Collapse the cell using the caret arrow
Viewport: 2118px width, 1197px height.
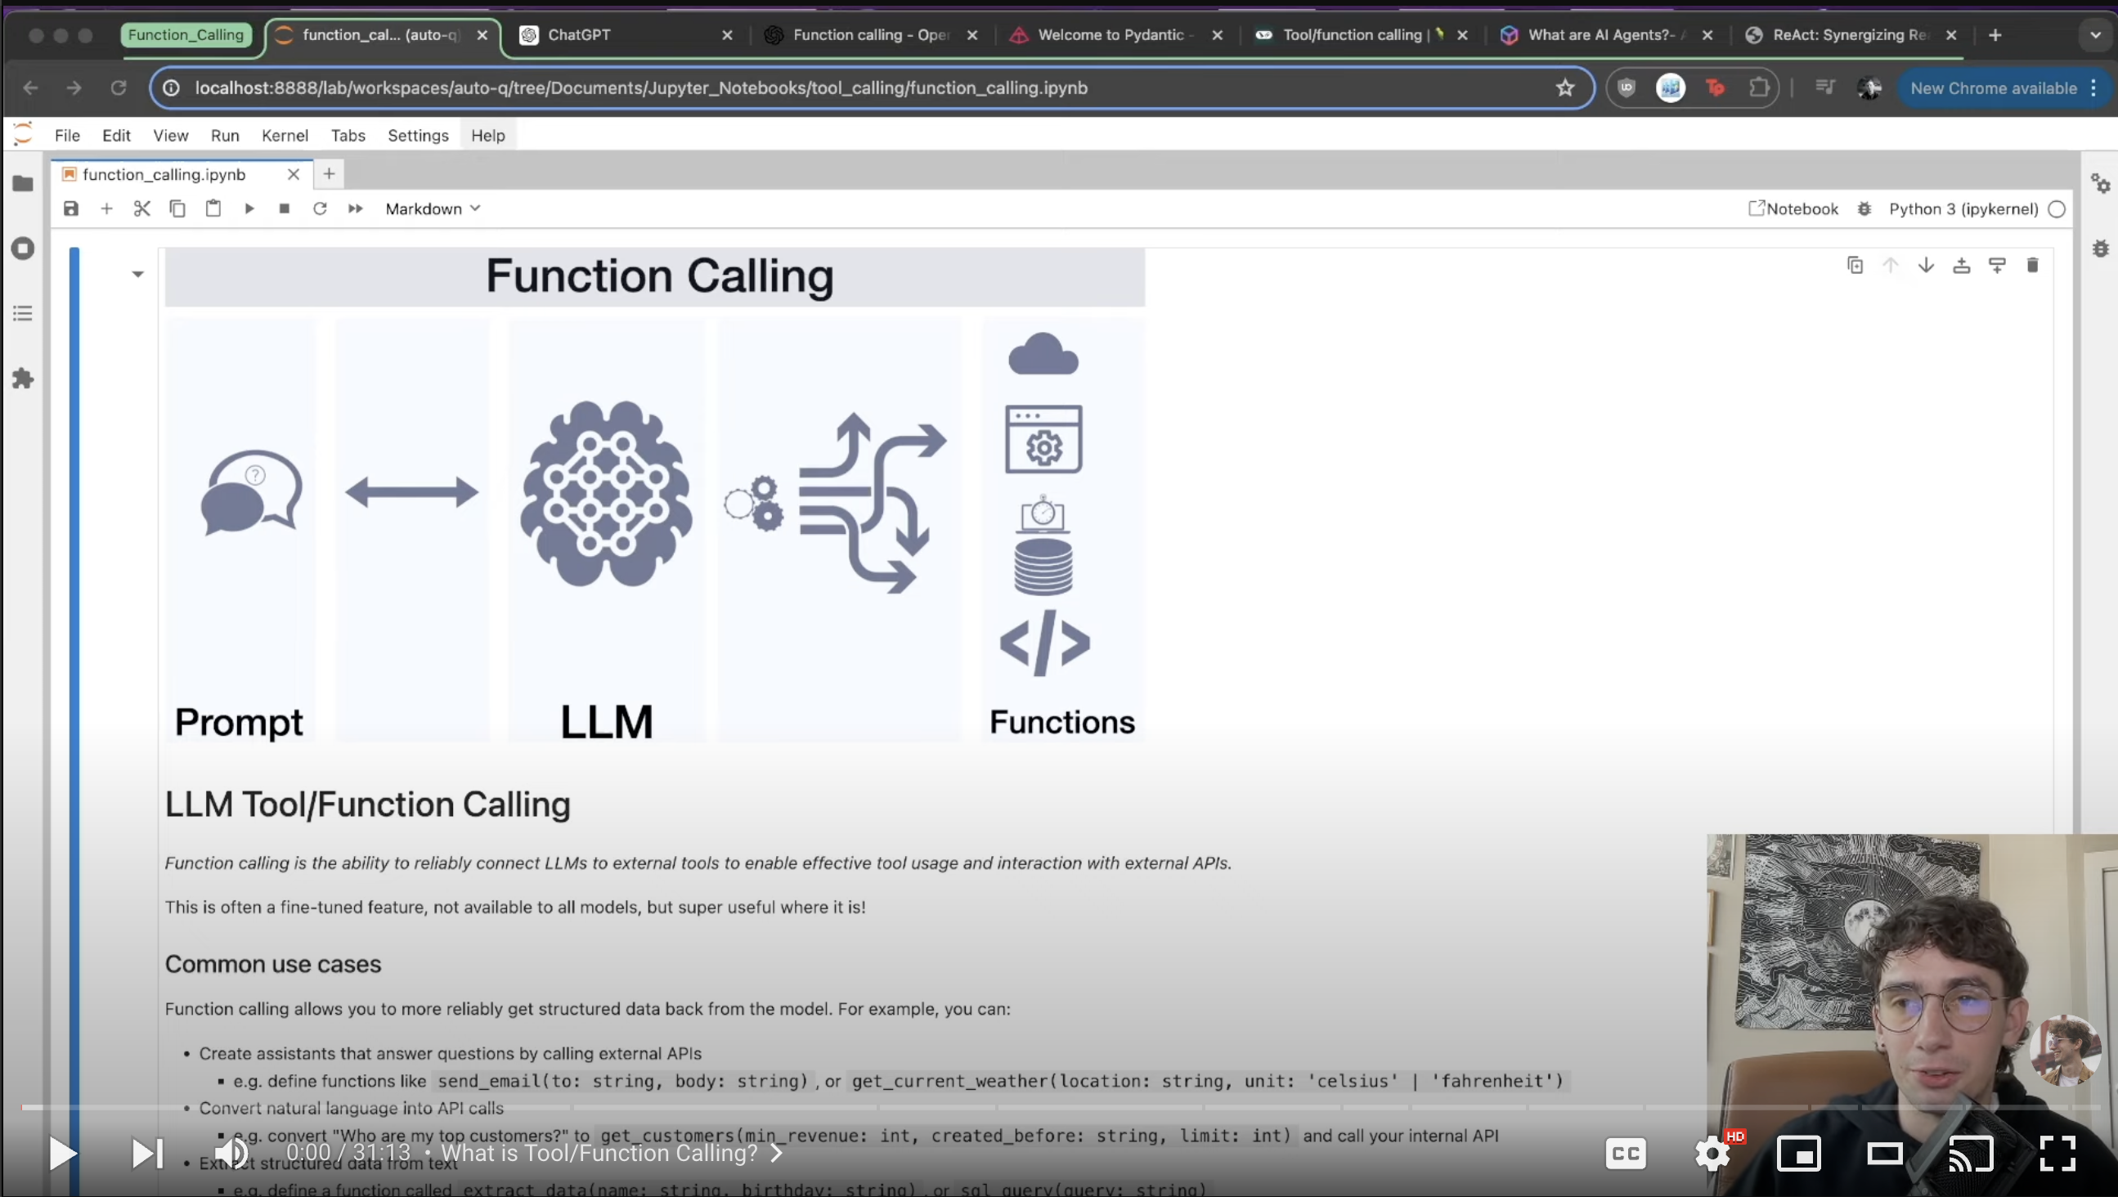[x=138, y=275]
